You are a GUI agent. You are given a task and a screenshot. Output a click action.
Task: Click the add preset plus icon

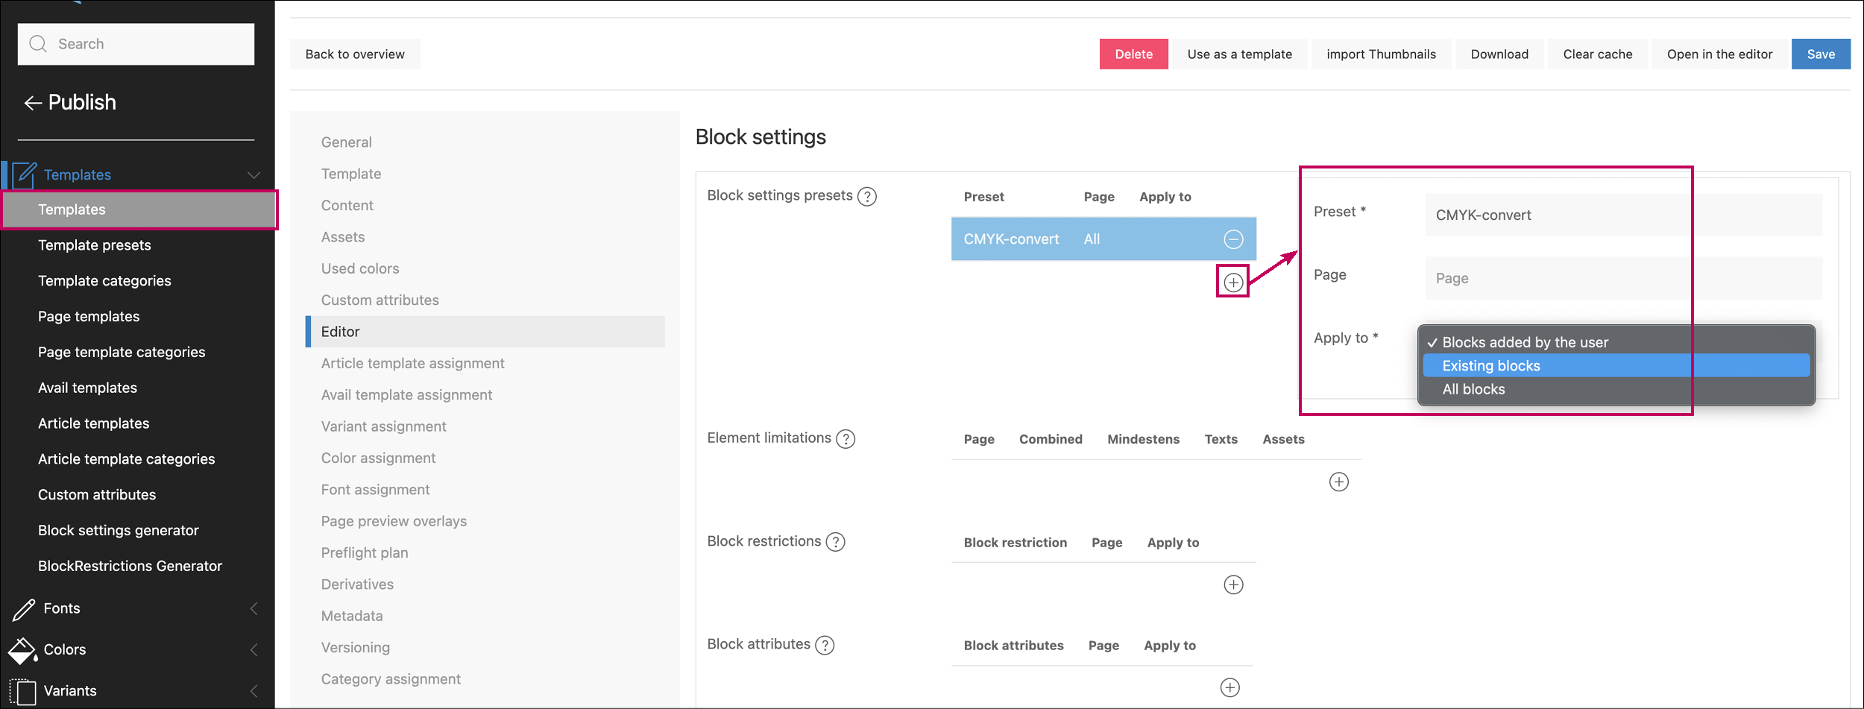point(1233,282)
